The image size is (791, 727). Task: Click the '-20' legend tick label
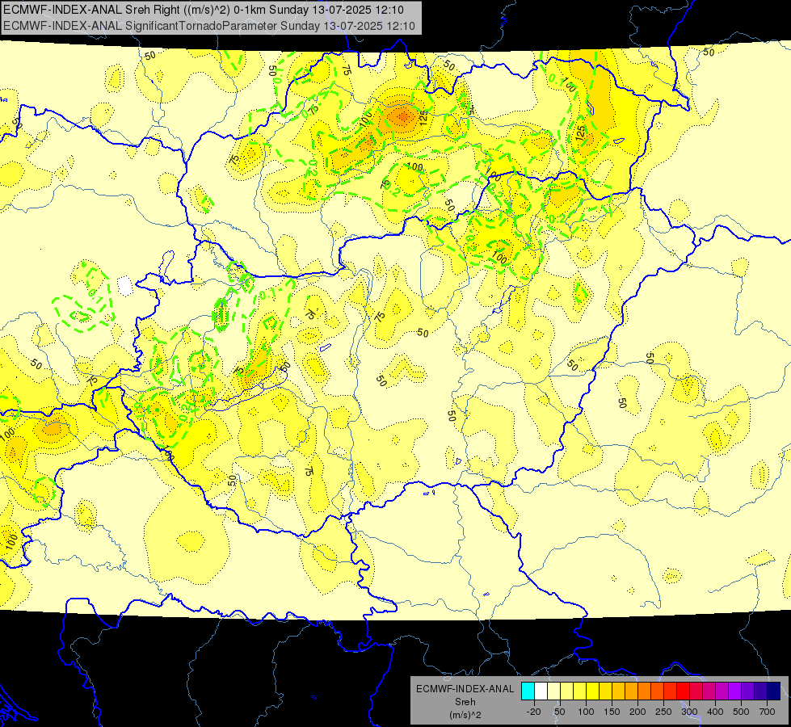point(533,712)
